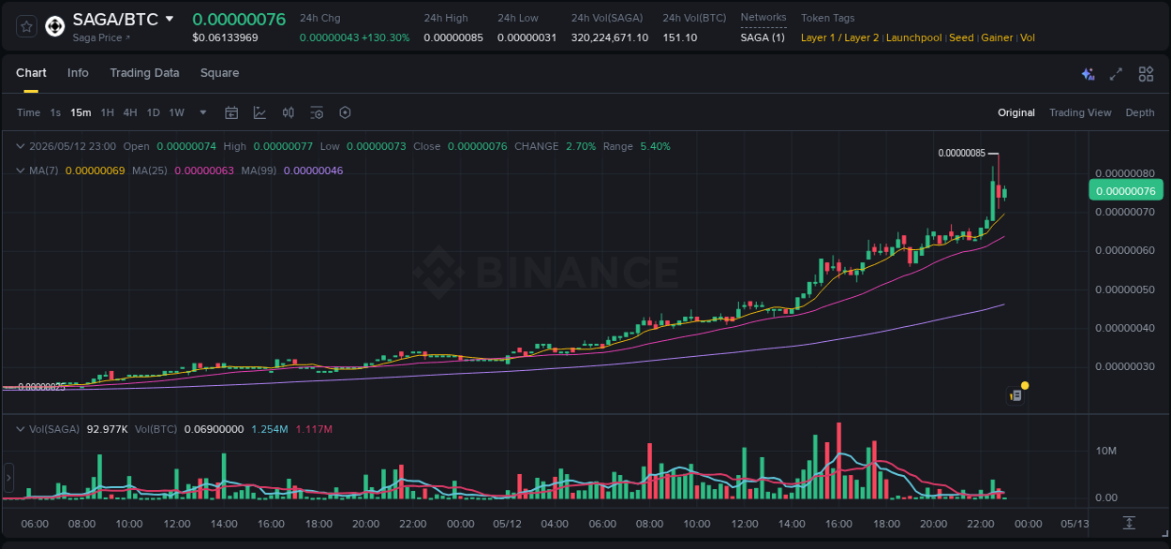Select the 4H interval
Image resolution: width=1171 pixels, height=549 pixels.
[x=130, y=112]
